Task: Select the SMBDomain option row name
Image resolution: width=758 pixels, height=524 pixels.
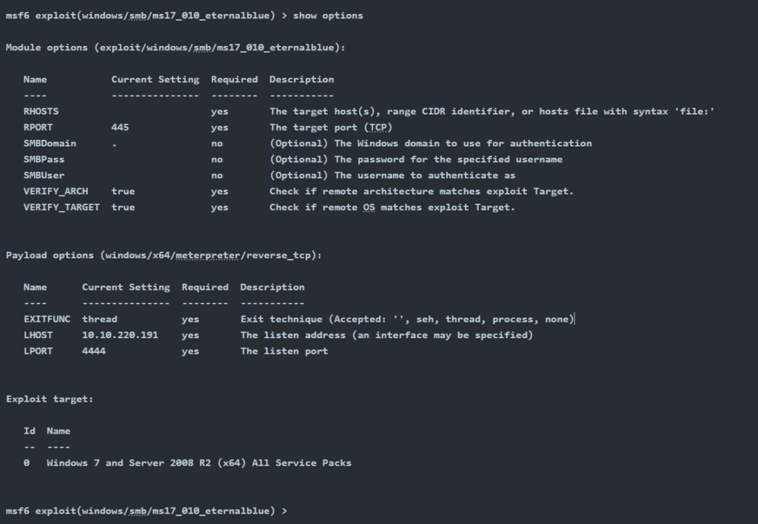Action: click(x=50, y=143)
